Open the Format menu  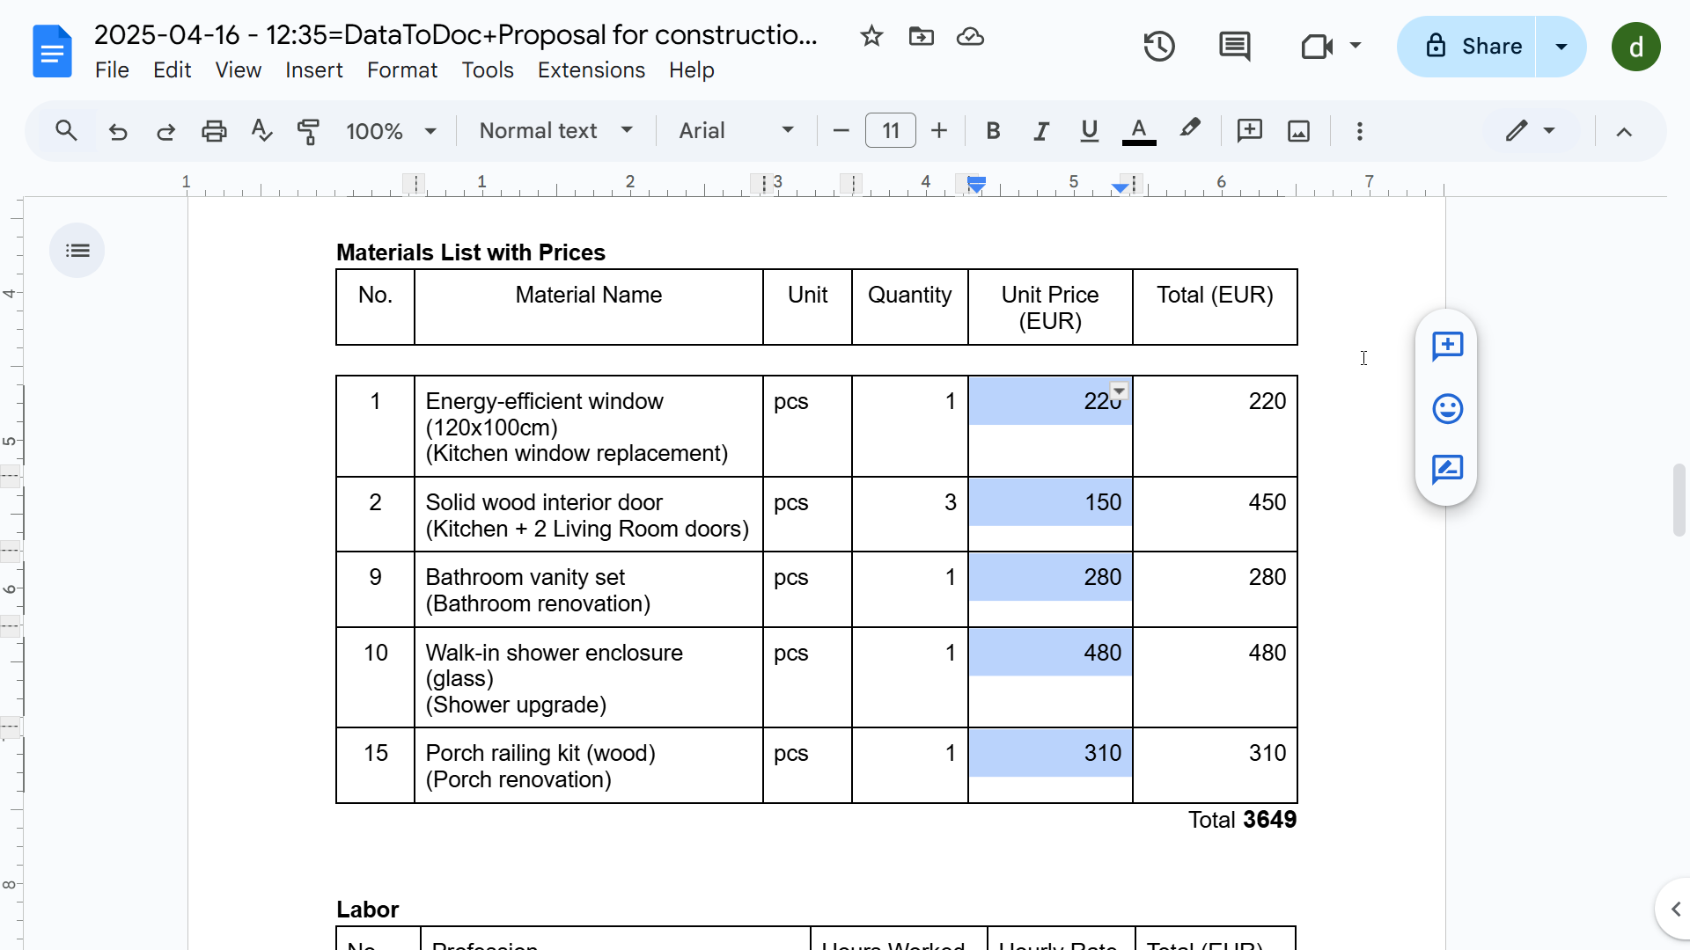tap(402, 70)
